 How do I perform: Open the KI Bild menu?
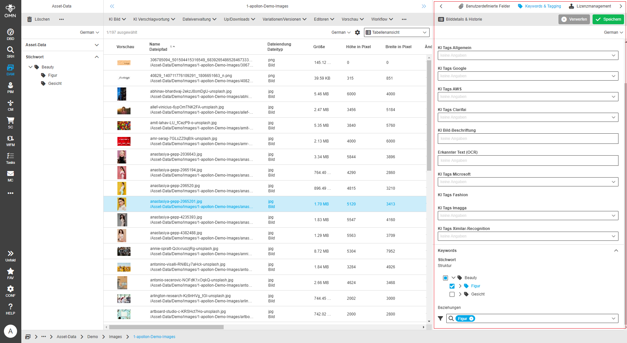pos(117,19)
